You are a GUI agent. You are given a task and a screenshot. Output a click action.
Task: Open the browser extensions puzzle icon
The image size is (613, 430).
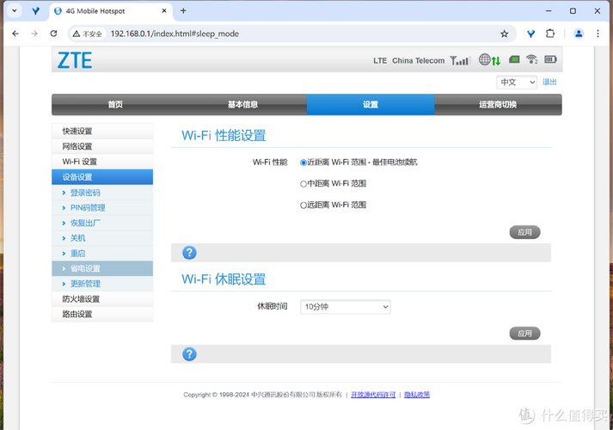[550, 34]
